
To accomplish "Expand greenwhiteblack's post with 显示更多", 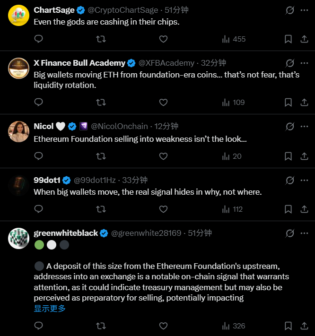I will 50,308.
